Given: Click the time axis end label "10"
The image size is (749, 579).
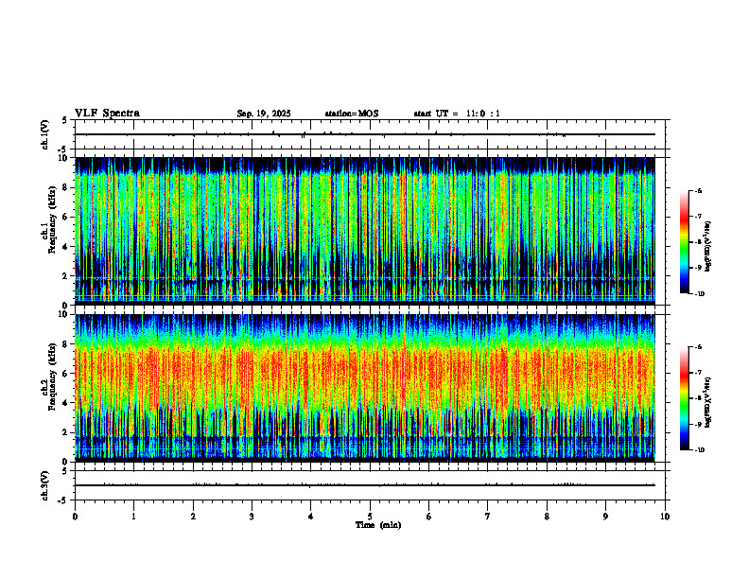Looking at the screenshot, I should click(x=665, y=517).
